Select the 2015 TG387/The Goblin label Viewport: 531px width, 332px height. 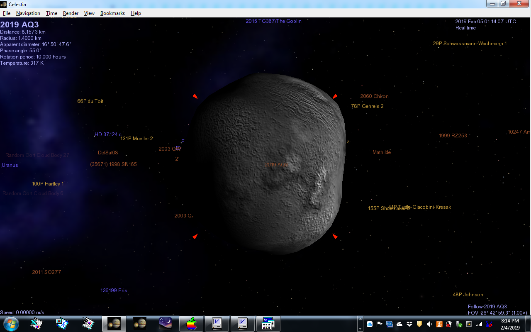click(x=273, y=21)
